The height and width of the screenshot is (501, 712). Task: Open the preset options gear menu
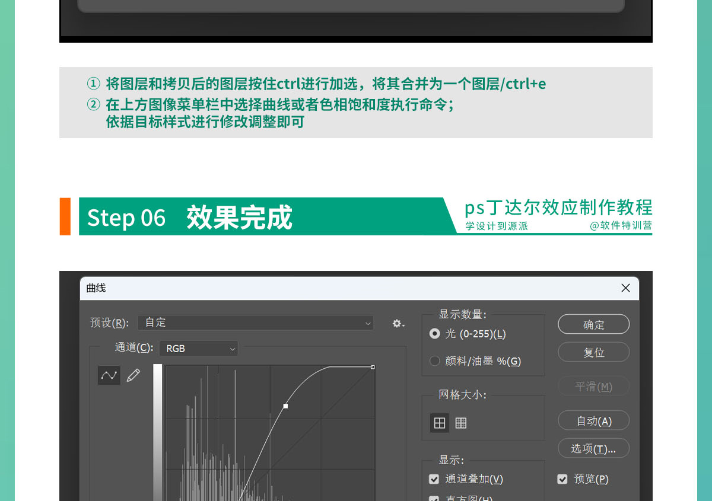398,323
